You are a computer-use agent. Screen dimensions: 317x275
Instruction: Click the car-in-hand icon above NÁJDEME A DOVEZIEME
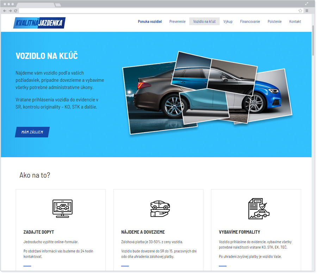160,208
